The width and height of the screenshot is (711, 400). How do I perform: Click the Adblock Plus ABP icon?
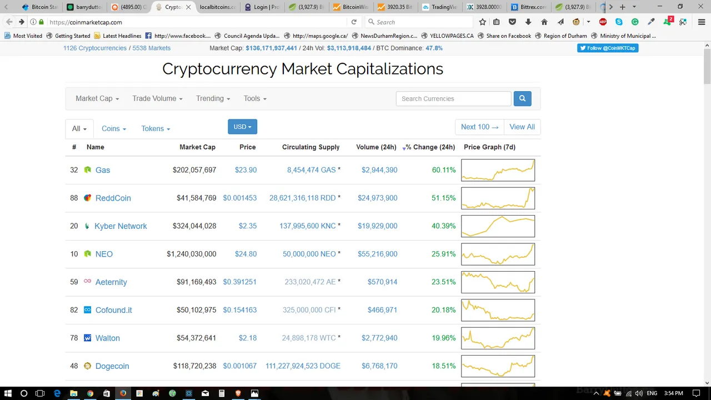pos(603,22)
